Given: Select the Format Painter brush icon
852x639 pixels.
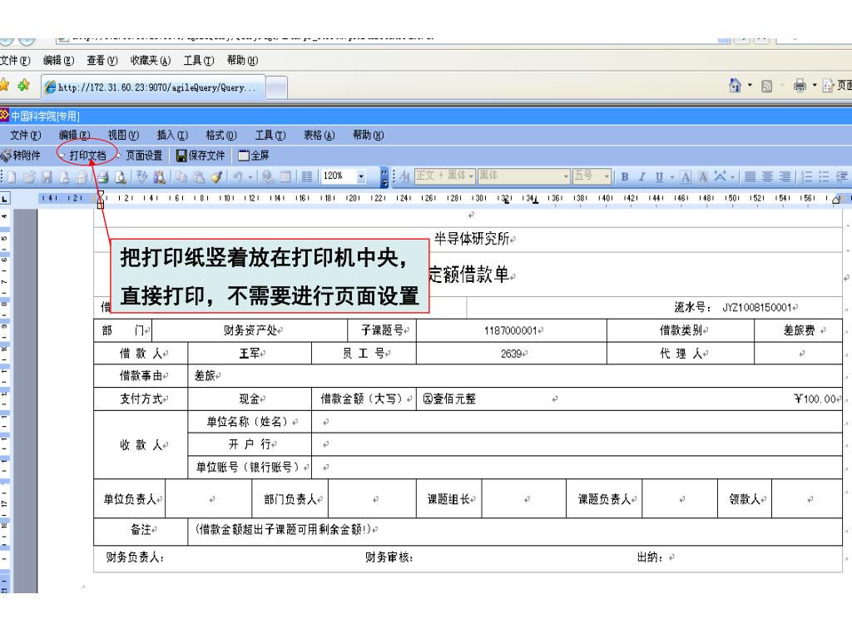Looking at the screenshot, I should pyautogui.click(x=217, y=176).
